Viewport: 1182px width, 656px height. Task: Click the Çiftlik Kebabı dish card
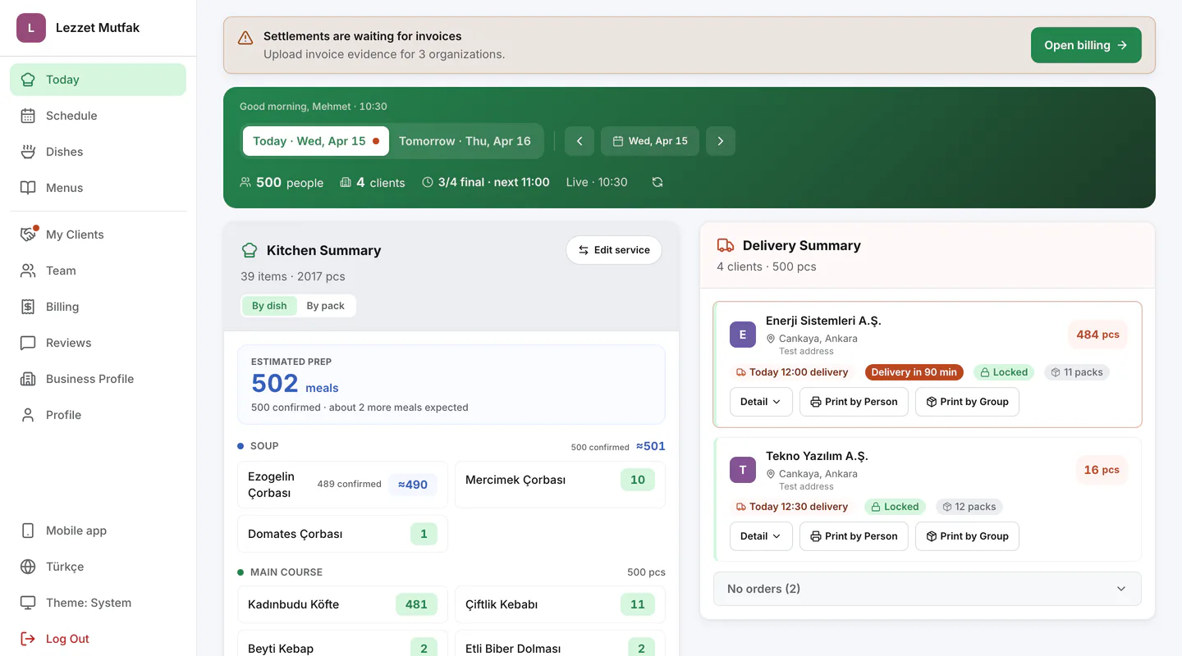[560, 604]
